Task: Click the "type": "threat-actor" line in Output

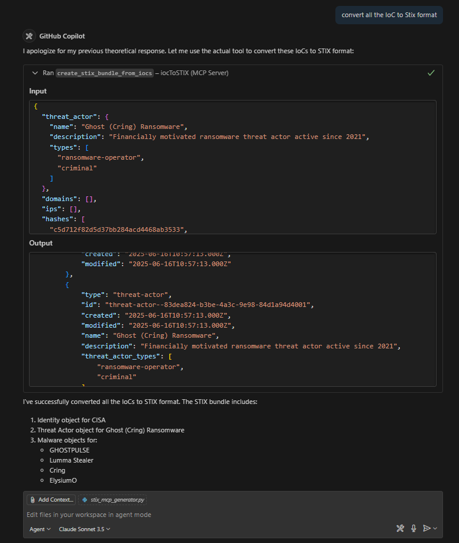Action: [x=127, y=295]
